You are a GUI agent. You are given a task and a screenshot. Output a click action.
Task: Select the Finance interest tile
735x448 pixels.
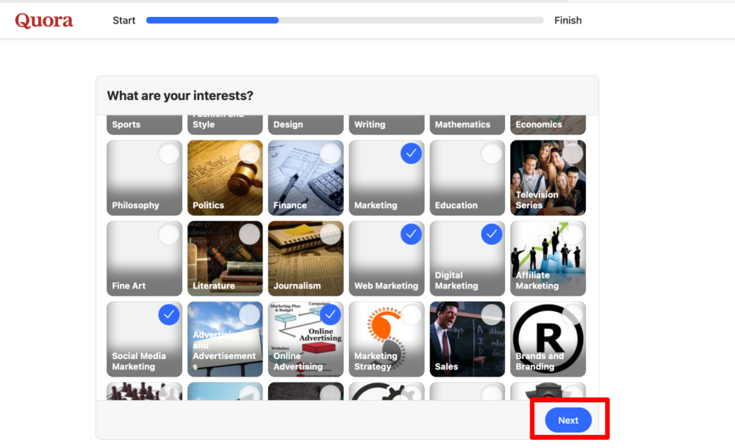(306, 178)
